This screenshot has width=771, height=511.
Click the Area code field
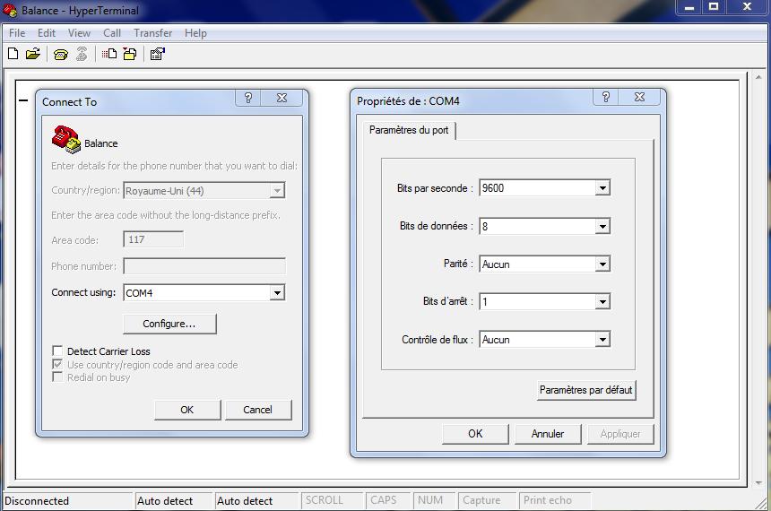tap(153, 239)
